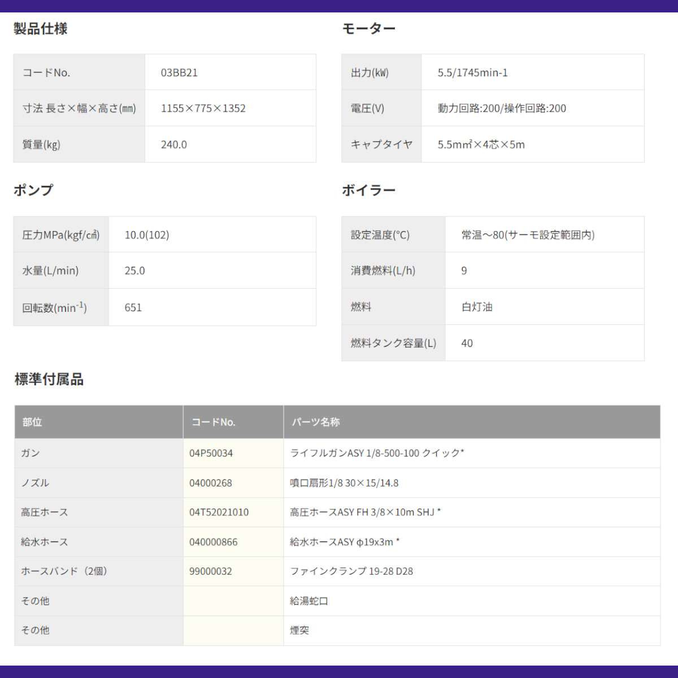678x678 pixels.
Task: Click the 水量(L/min) label
Action: tap(50, 271)
